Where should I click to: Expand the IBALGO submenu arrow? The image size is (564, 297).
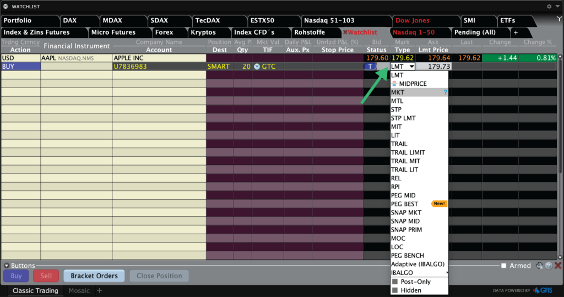click(x=447, y=273)
